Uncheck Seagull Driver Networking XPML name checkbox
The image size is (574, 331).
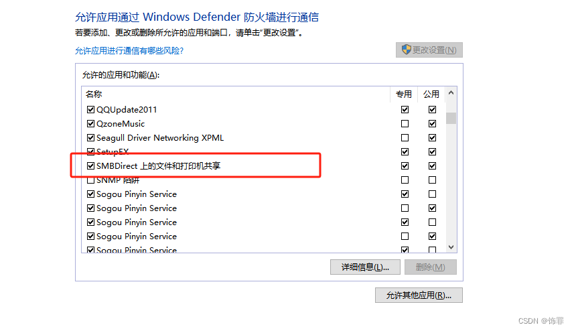click(91, 137)
